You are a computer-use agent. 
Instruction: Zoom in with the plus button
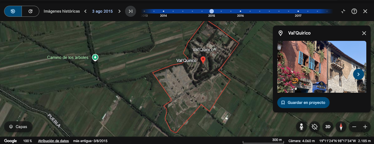click(365, 127)
